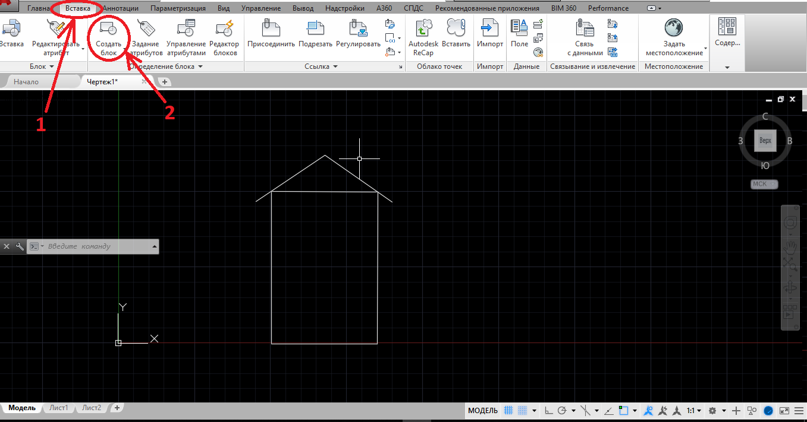
Task: Open Содер... content panel icon
Action: point(727,27)
